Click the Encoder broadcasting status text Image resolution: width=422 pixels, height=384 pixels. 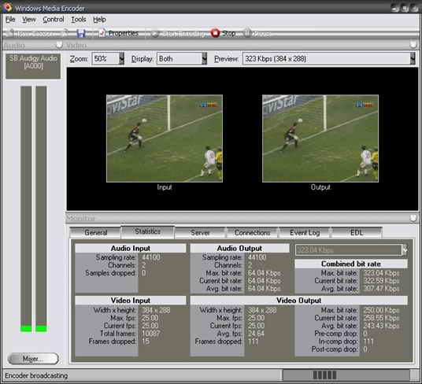click(x=36, y=375)
